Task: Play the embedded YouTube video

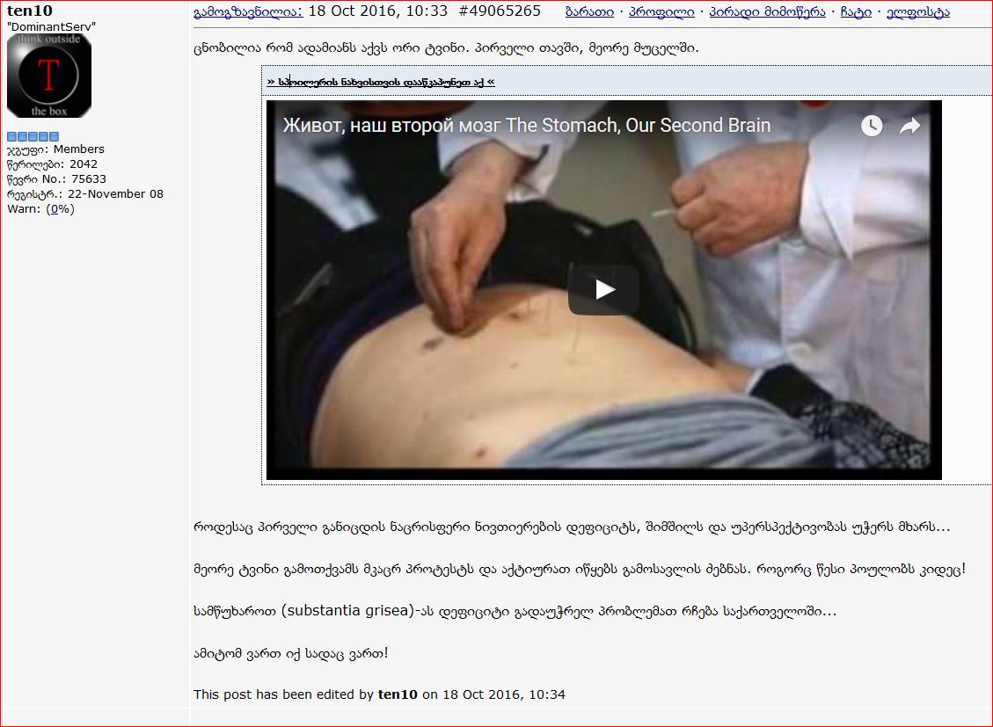Action: point(602,290)
